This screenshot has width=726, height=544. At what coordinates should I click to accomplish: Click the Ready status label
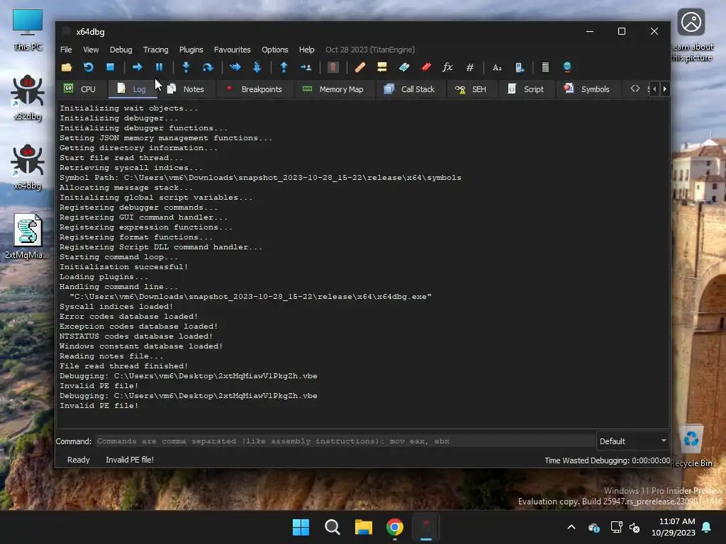point(78,460)
